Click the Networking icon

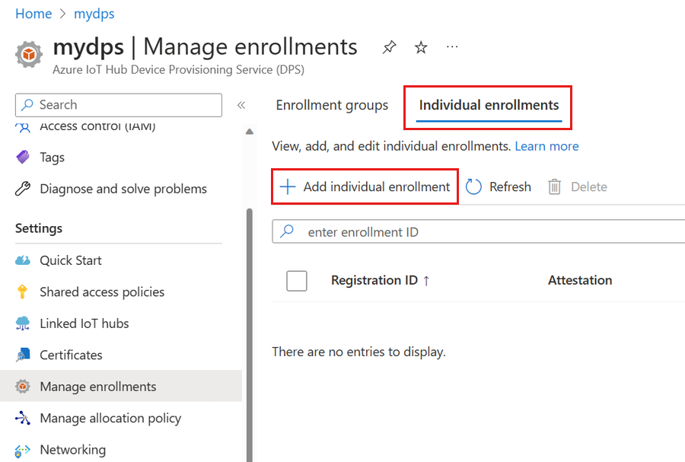click(23, 451)
